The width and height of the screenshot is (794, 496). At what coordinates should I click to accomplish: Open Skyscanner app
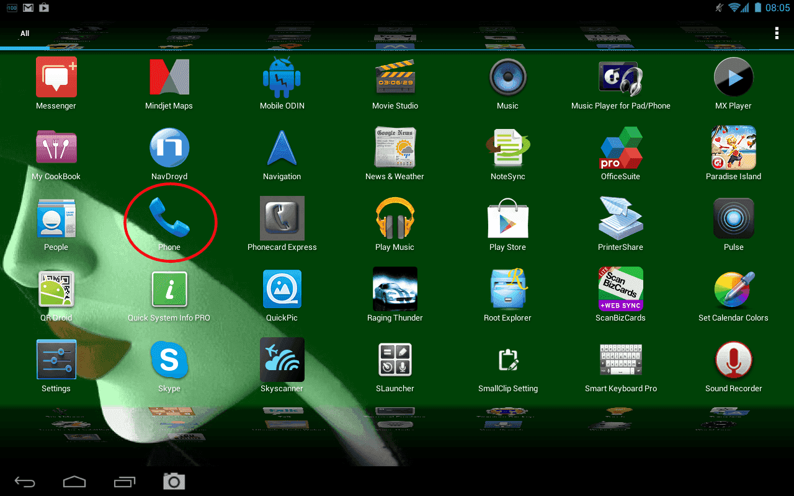point(282,360)
